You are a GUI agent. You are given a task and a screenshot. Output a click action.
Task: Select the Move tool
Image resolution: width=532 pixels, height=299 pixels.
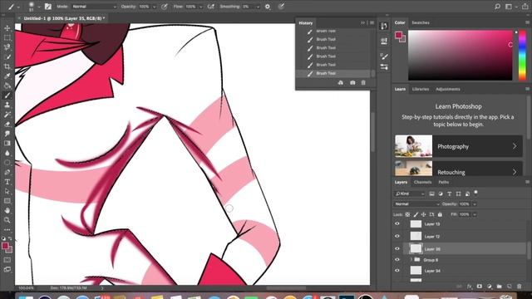(7, 28)
